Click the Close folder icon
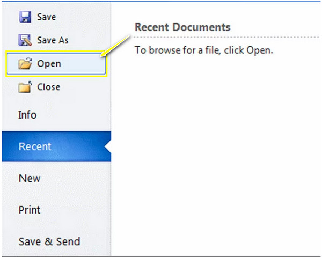The image size is (322, 257). [25, 87]
